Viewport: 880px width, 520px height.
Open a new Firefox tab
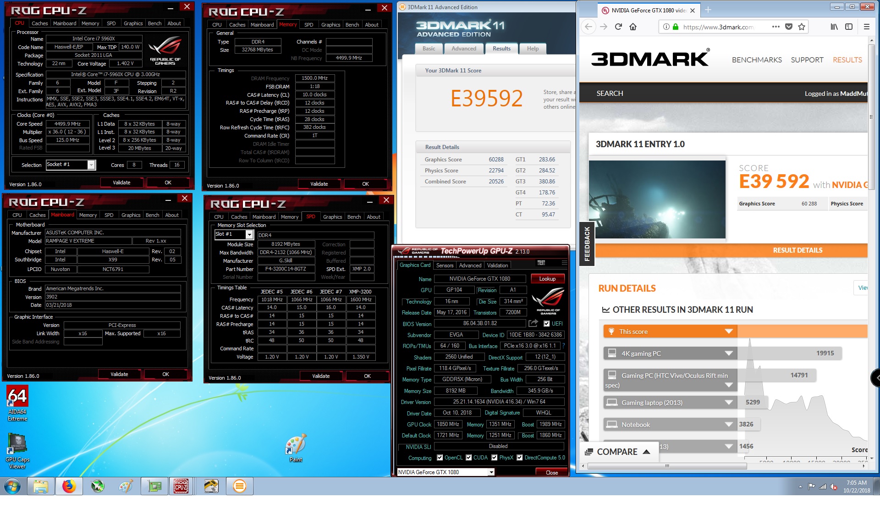pyautogui.click(x=708, y=10)
